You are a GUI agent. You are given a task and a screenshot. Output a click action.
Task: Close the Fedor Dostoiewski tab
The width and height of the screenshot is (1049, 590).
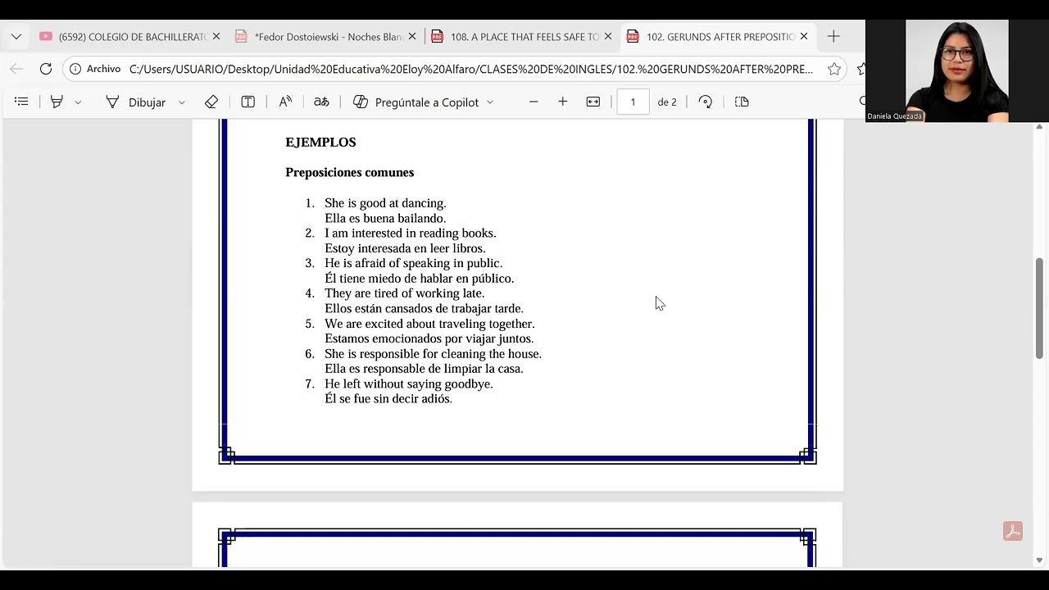[x=412, y=37]
